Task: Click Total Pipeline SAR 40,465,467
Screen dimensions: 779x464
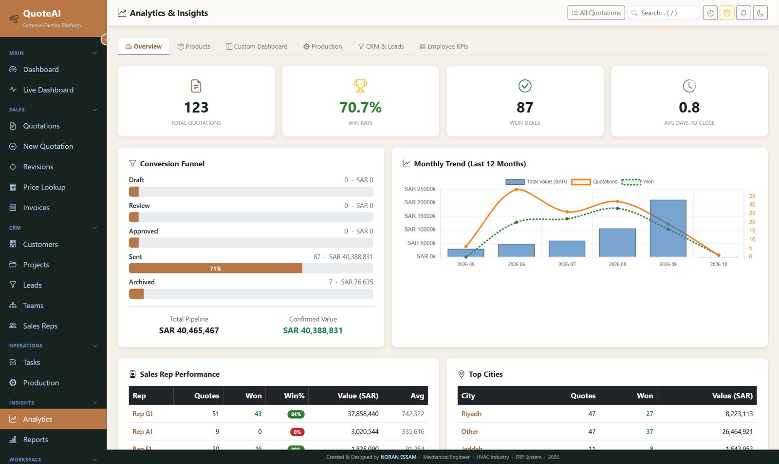Action: coord(189,330)
